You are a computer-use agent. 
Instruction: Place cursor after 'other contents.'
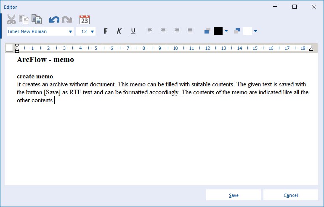coord(54,101)
